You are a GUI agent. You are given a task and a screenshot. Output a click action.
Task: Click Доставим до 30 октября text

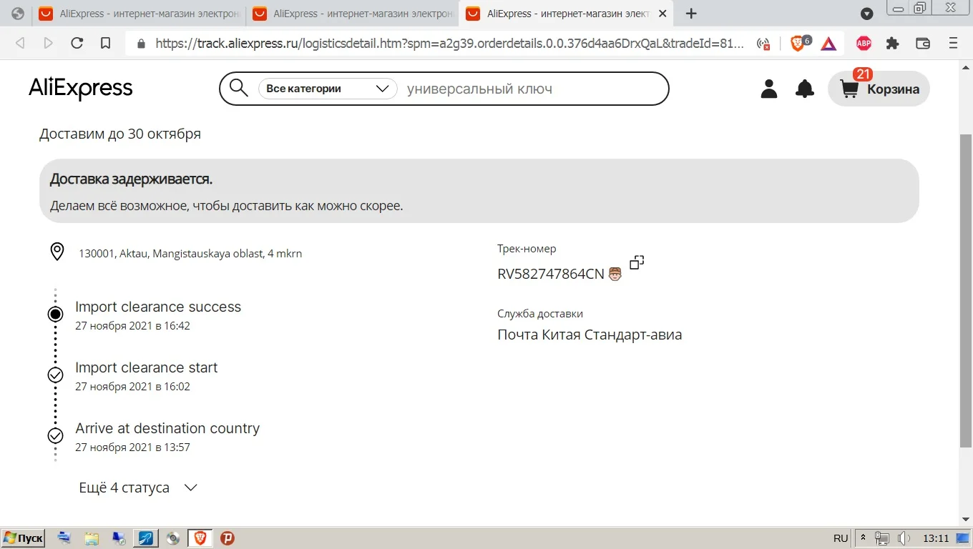tap(120, 134)
